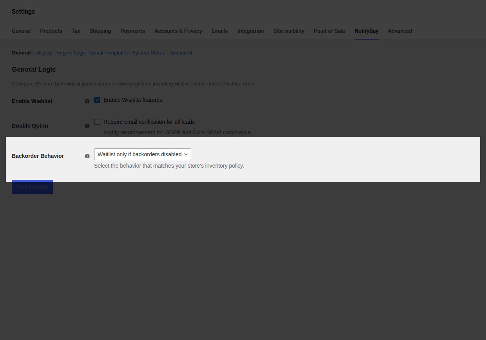The width and height of the screenshot is (486, 340).
Task: Open the Integration tab
Action: click(251, 31)
